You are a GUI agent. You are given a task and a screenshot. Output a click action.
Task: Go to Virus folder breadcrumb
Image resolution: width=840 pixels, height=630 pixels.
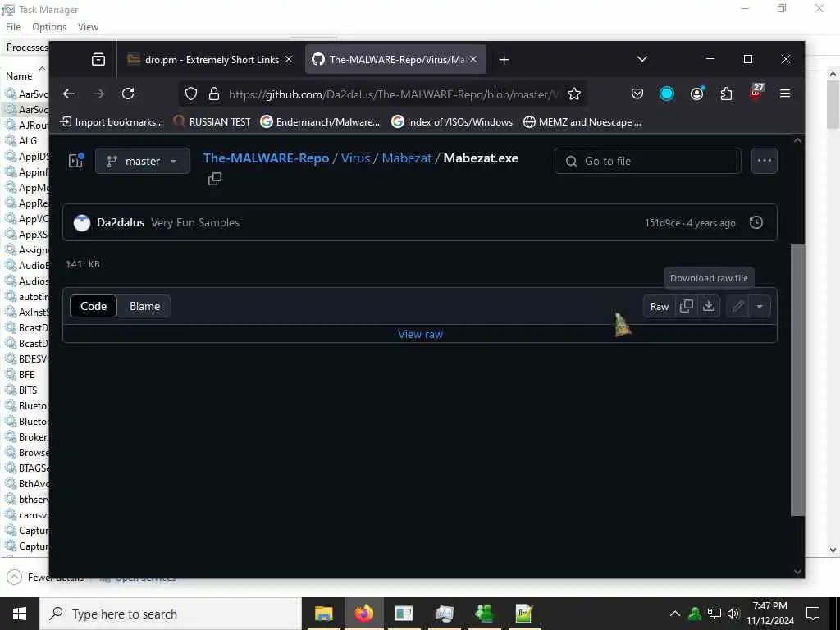click(356, 158)
